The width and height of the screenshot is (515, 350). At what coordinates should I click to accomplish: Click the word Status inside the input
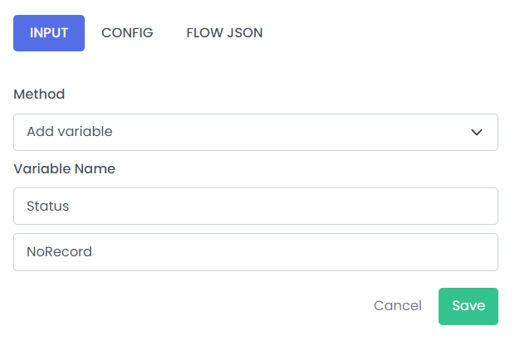[x=48, y=206]
